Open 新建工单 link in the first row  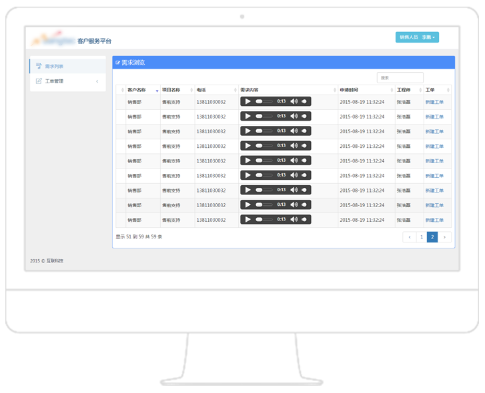click(434, 102)
